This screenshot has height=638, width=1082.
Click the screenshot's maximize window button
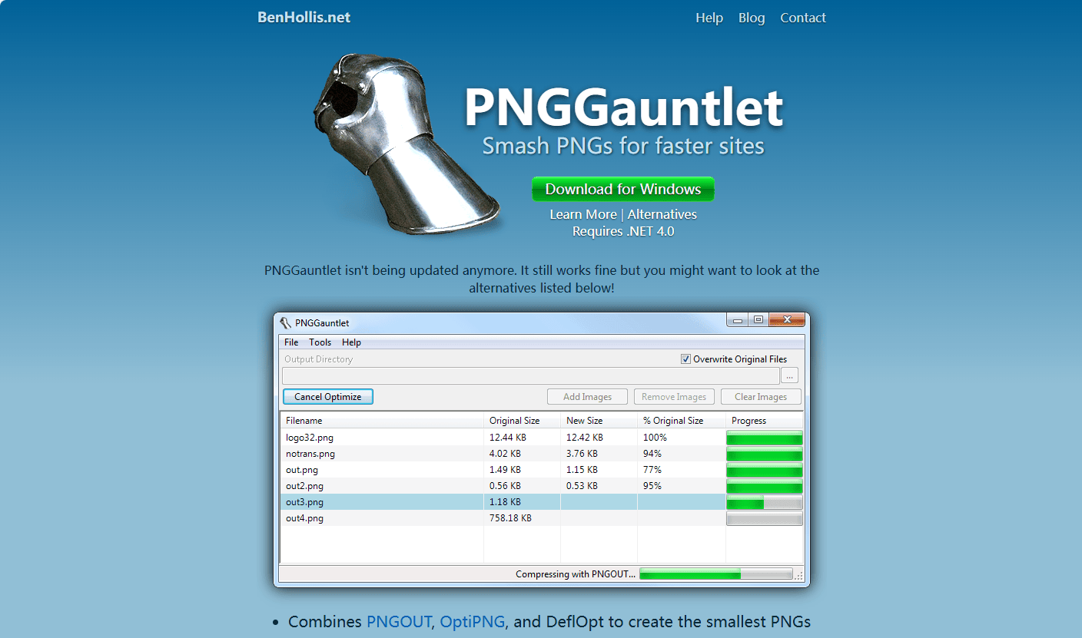(758, 320)
